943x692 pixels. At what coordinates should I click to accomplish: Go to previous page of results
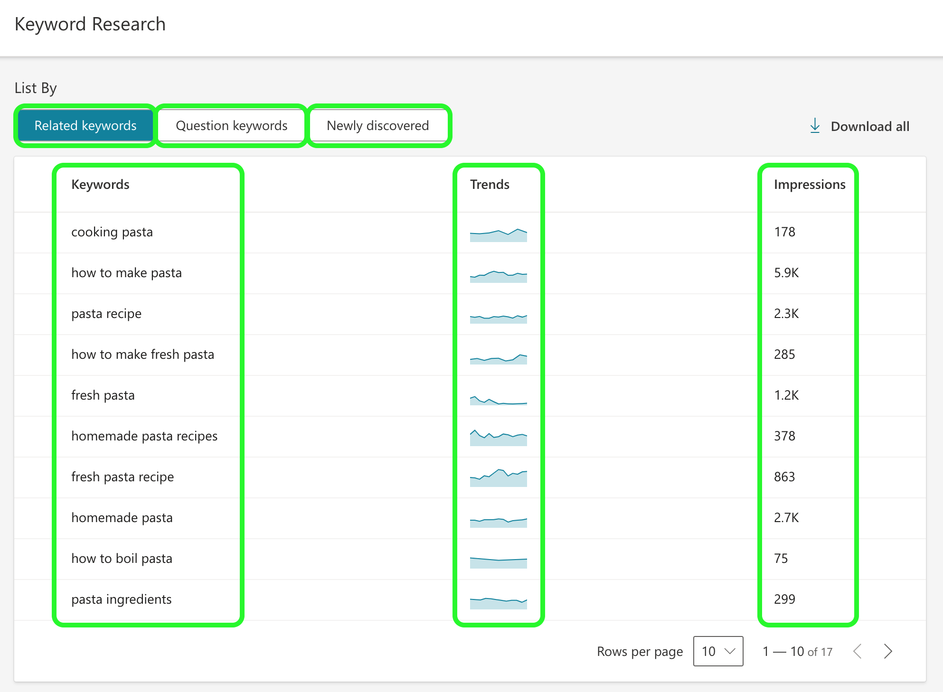click(x=857, y=651)
